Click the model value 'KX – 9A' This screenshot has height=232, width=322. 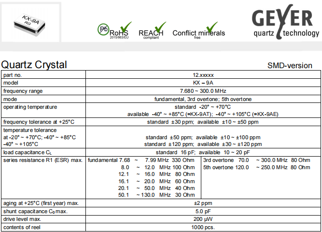click(x=203, y=83)
